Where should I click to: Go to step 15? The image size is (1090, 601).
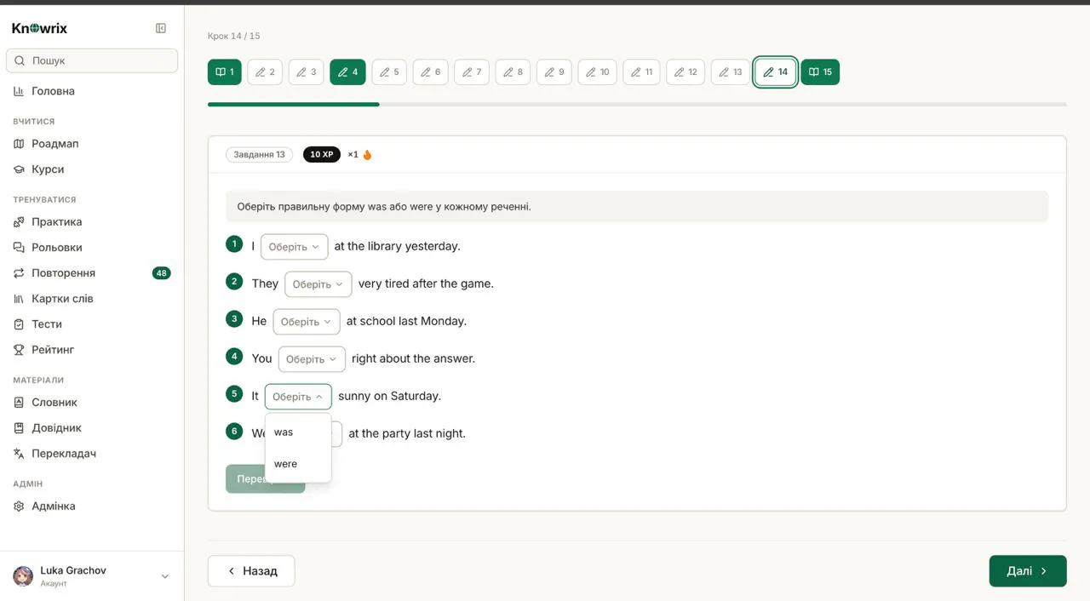(820, 72)
